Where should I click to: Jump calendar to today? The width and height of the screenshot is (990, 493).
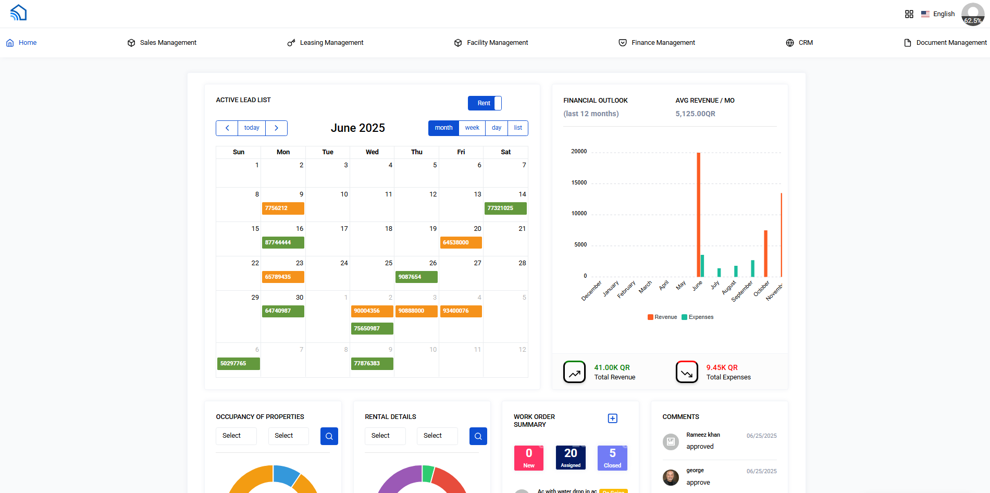(252, 128)
